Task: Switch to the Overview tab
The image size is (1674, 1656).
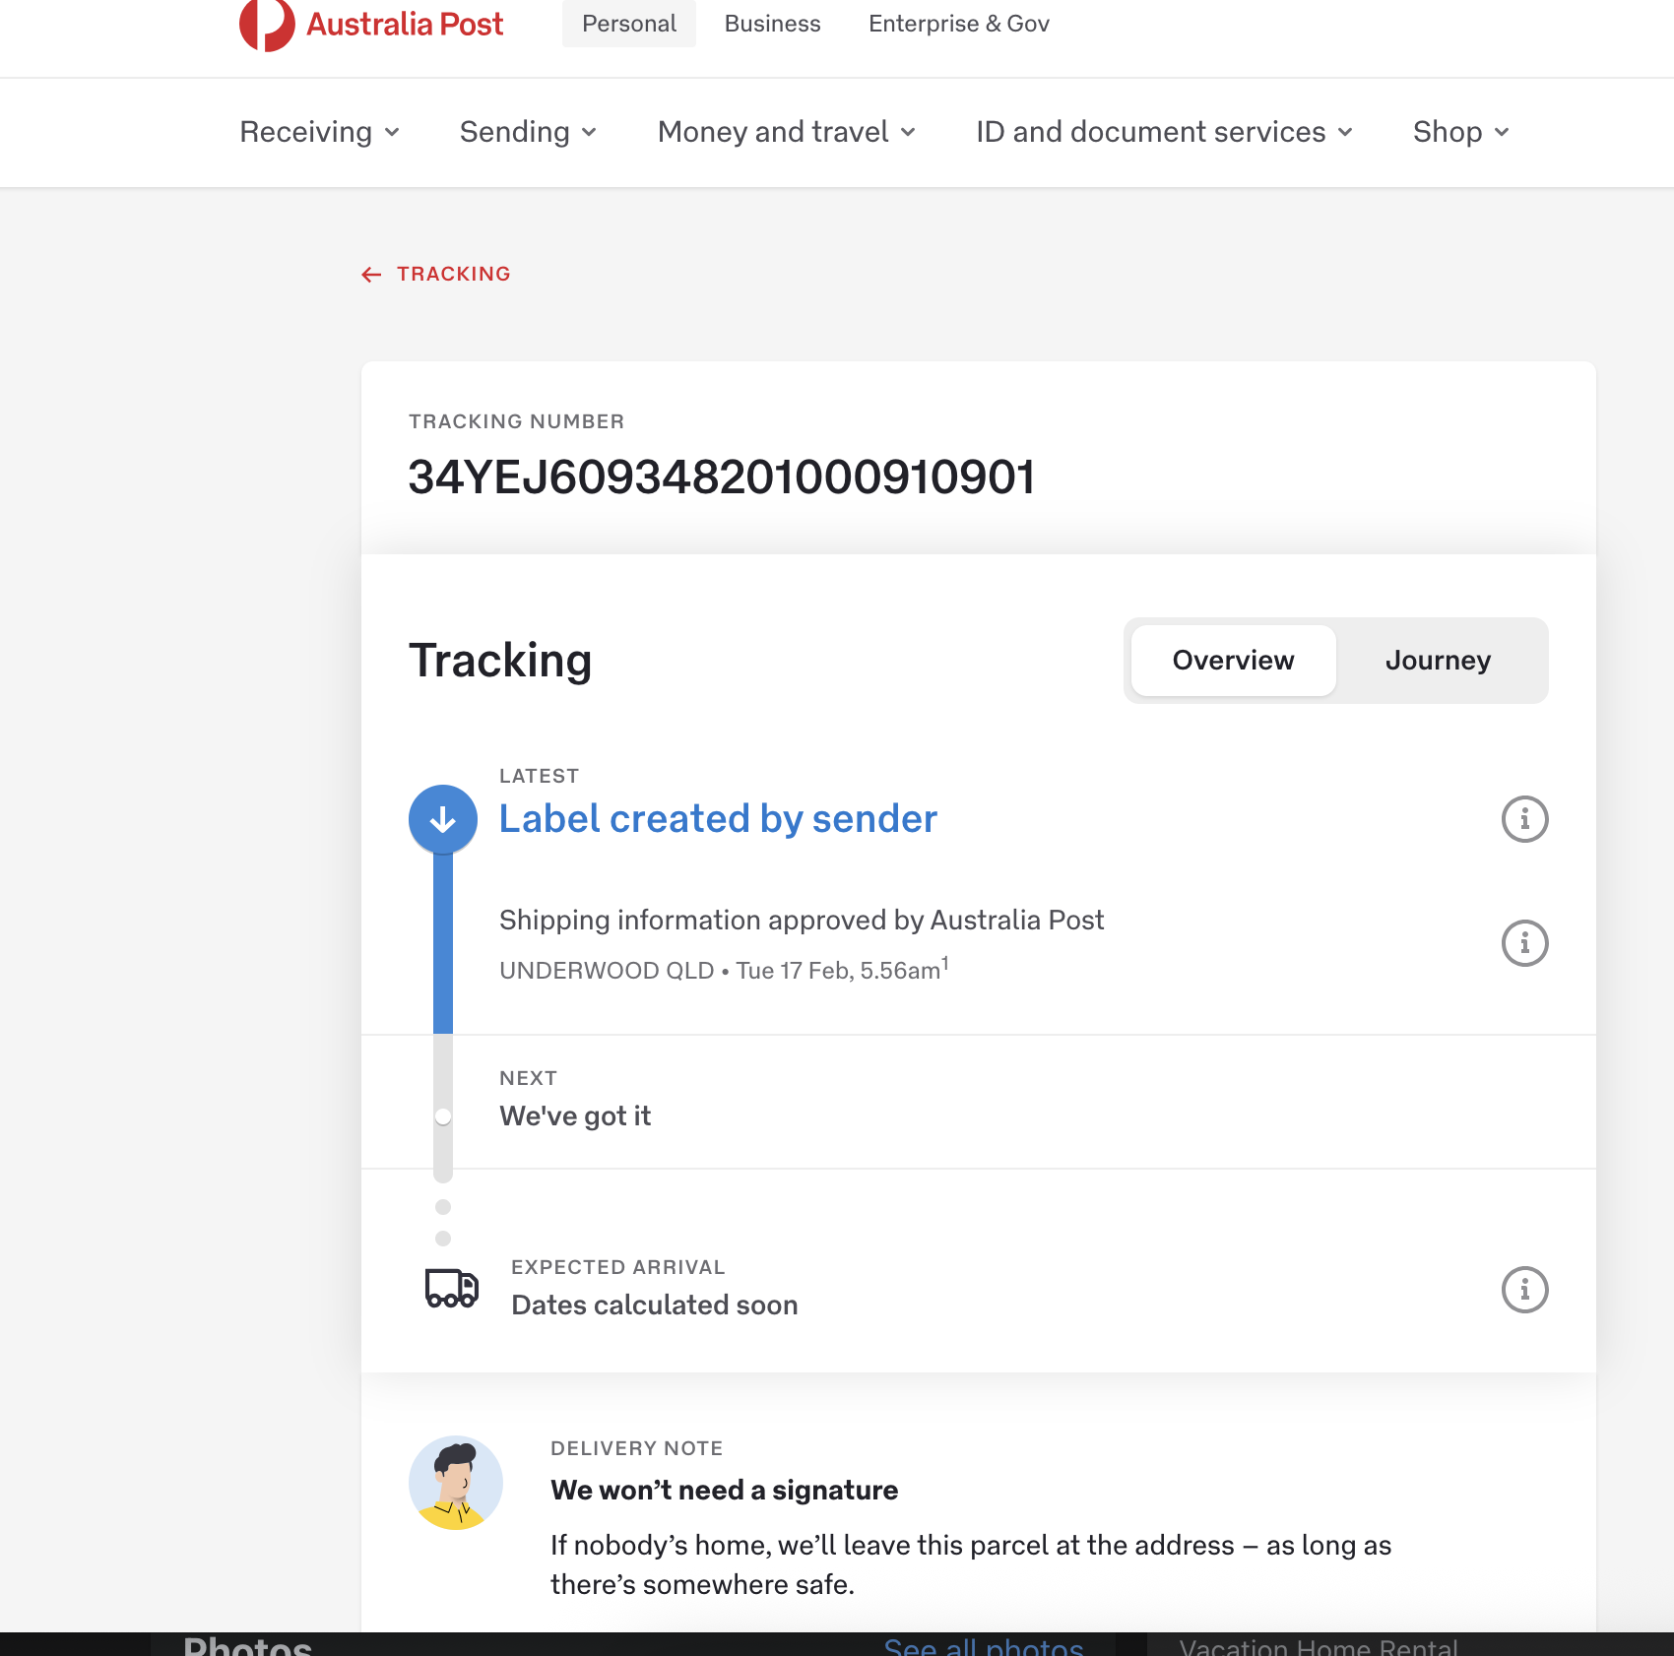Action: coord(1233,661)
